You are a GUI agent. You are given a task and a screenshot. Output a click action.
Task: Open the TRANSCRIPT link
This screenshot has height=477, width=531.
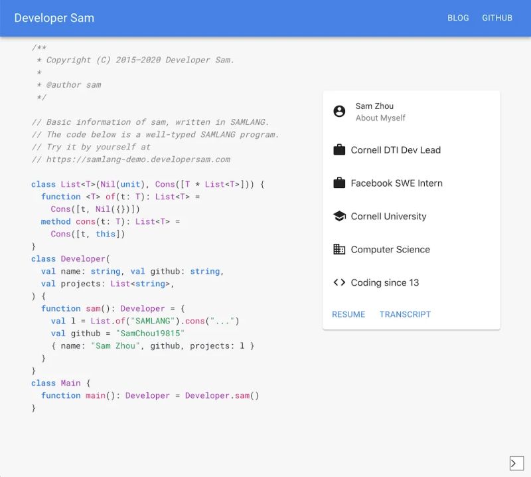pos(406,314)
